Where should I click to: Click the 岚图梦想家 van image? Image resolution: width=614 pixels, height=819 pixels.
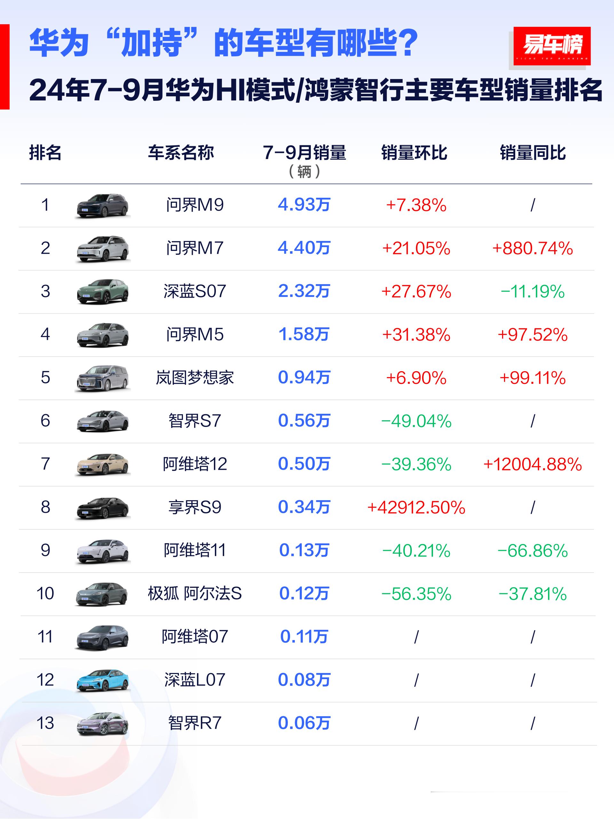pos(102,378)
